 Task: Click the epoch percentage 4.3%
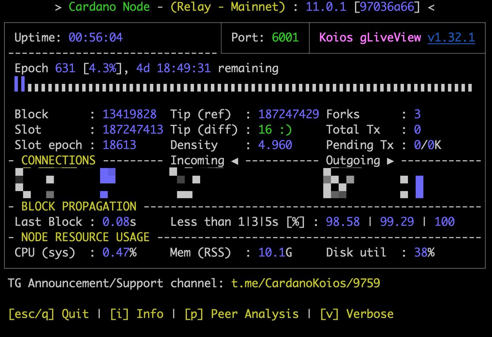point(102,68)
